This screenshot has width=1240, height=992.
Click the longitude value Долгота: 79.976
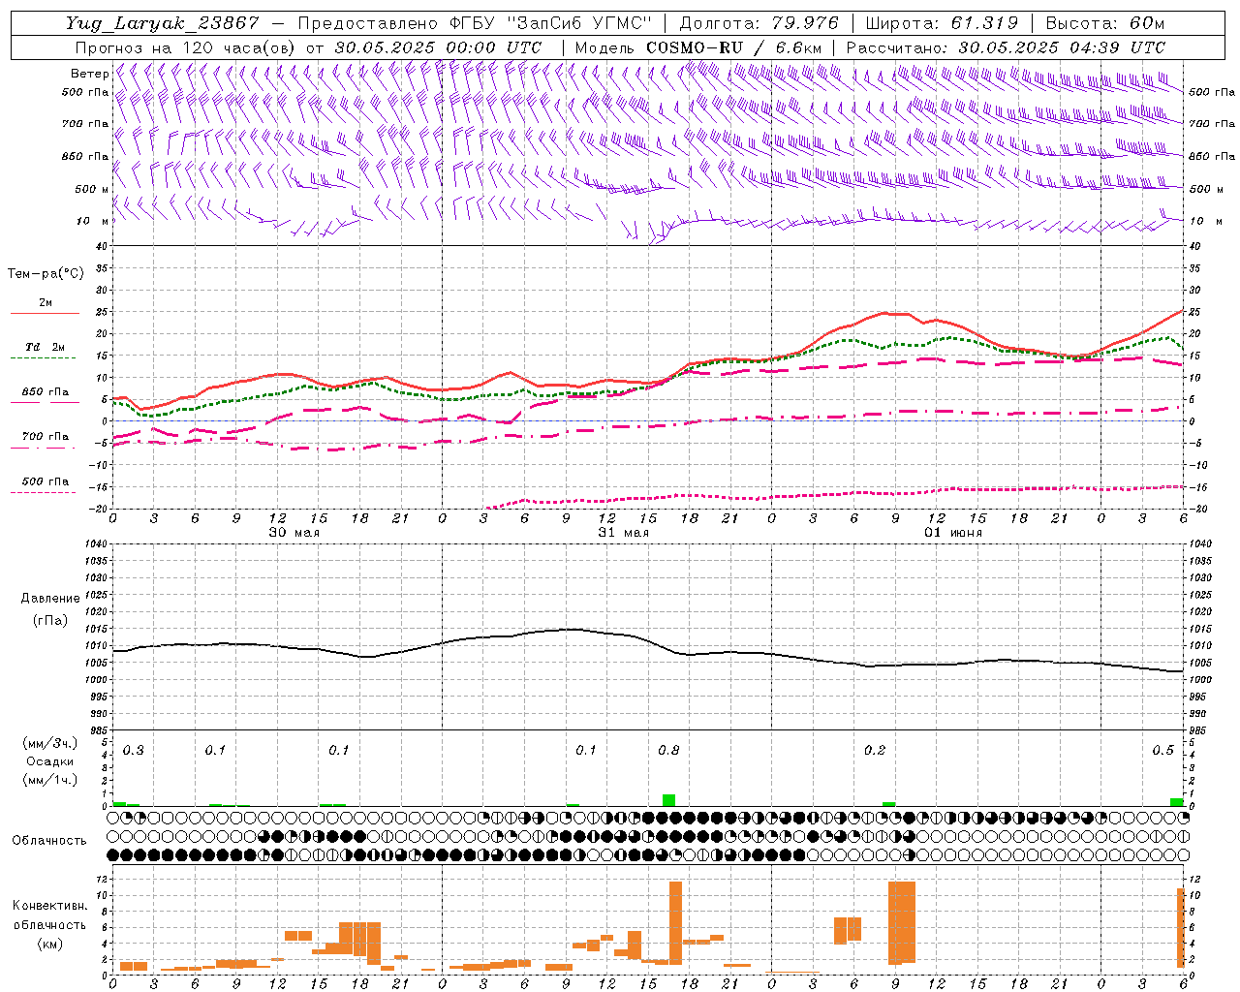point(759,23)
